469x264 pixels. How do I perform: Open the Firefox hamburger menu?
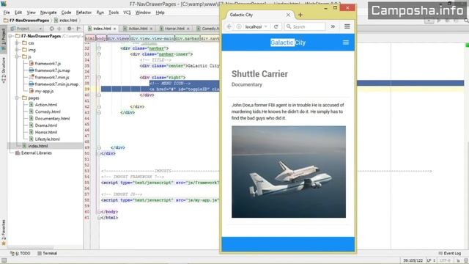point(347,26)
